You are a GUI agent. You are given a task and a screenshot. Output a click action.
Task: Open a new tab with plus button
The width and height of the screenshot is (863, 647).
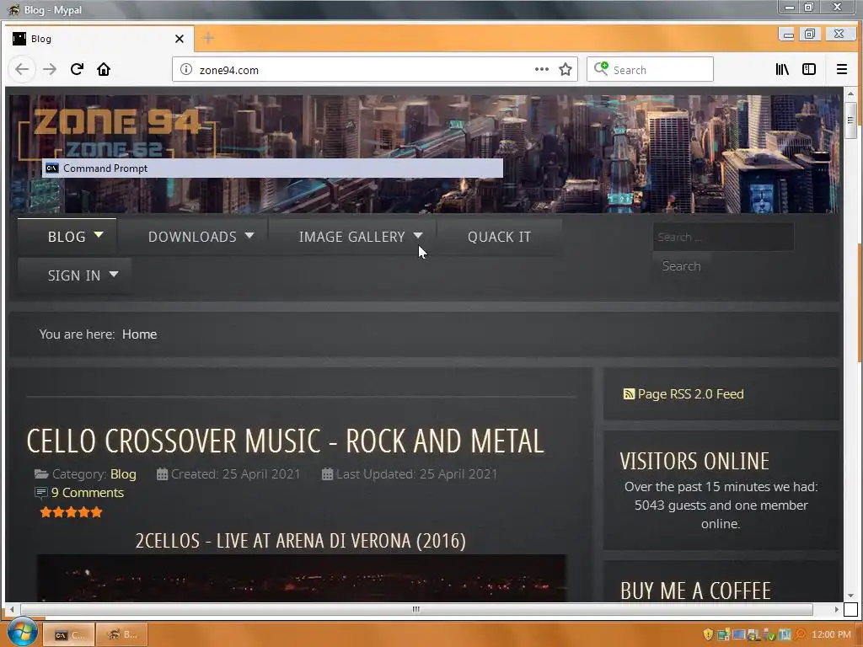[208, 38]
